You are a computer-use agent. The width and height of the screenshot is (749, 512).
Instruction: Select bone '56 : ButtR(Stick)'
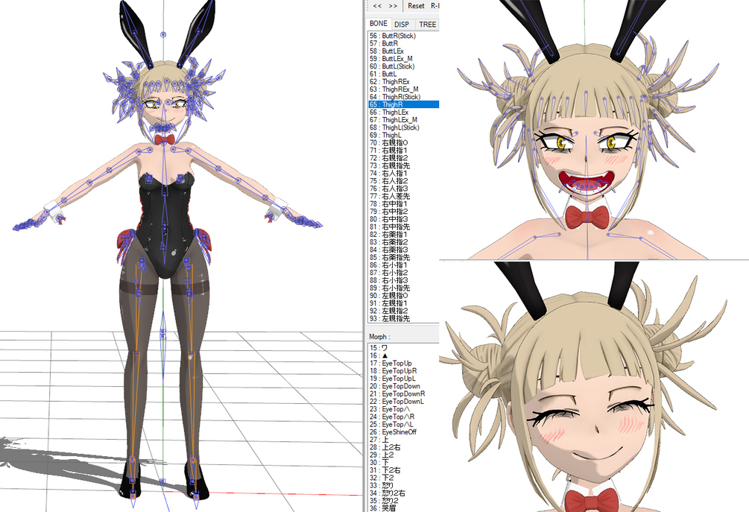(404, 36)
